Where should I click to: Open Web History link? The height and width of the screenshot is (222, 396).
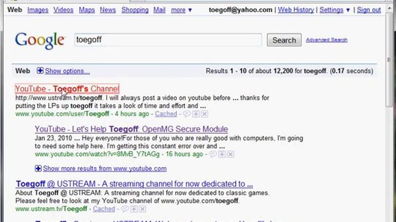click(x=296, y=10)
